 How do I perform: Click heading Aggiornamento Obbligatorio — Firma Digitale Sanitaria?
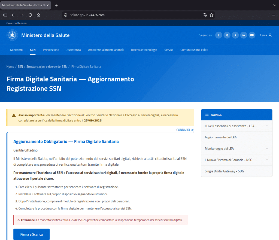[x=66, y=141]
